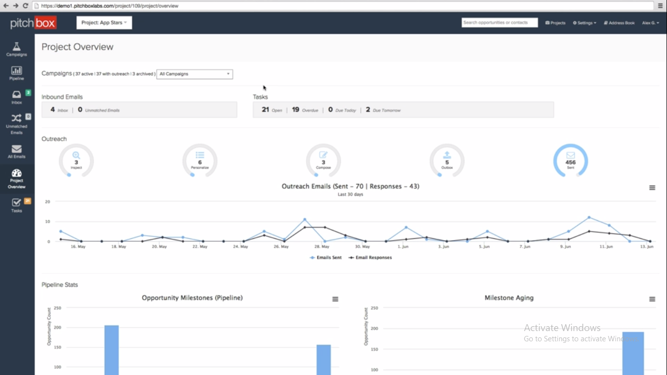667x375 pixels.
Task: Open Milestone Aging chart hamburger menu
Action: [x=652, y=299]
